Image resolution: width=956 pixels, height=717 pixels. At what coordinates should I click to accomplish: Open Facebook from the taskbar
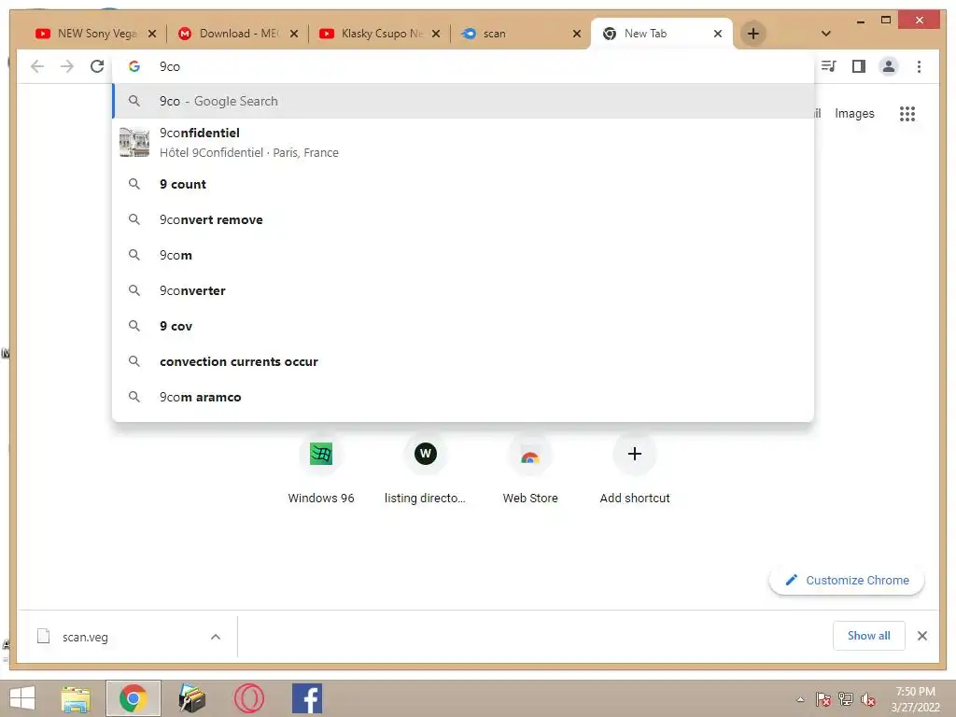point(306,698)
